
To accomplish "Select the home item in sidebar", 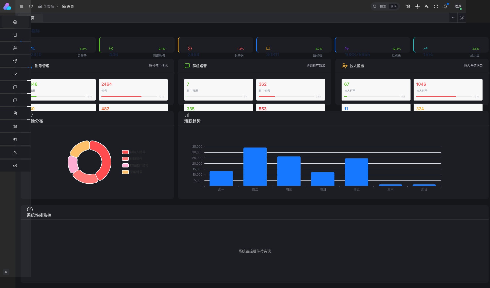I will (x=15, y=22).
